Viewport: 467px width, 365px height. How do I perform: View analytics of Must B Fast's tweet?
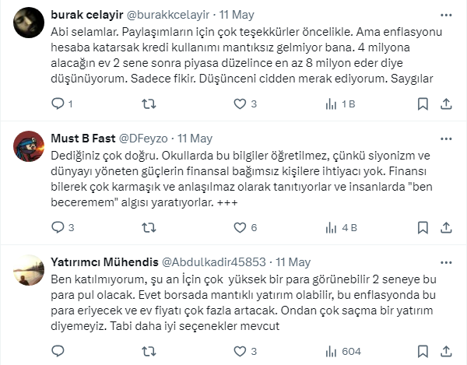333,227
